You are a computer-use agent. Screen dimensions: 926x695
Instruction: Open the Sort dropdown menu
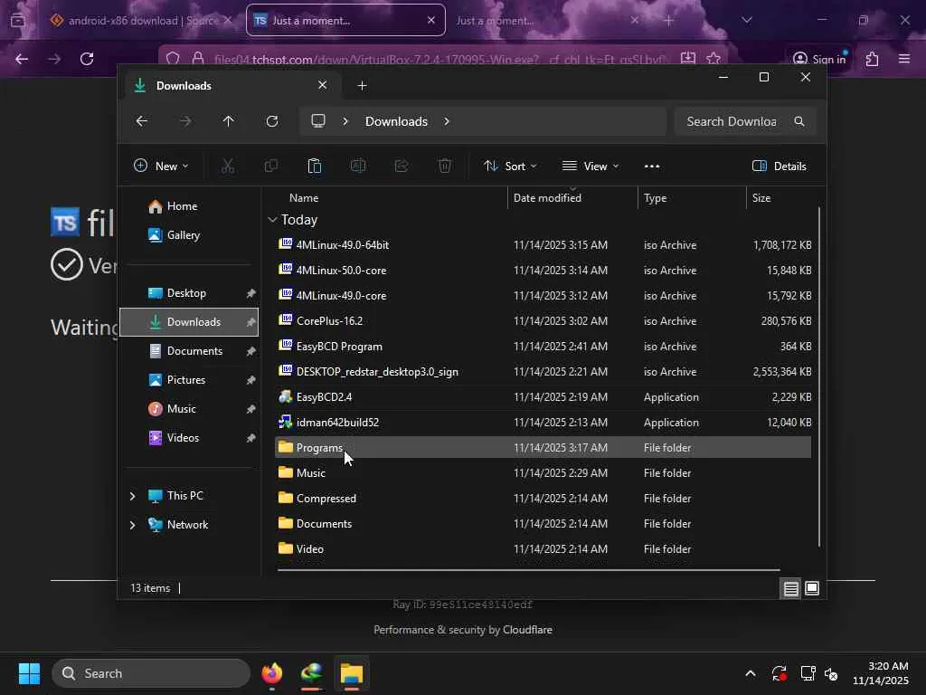pos(510,167)
